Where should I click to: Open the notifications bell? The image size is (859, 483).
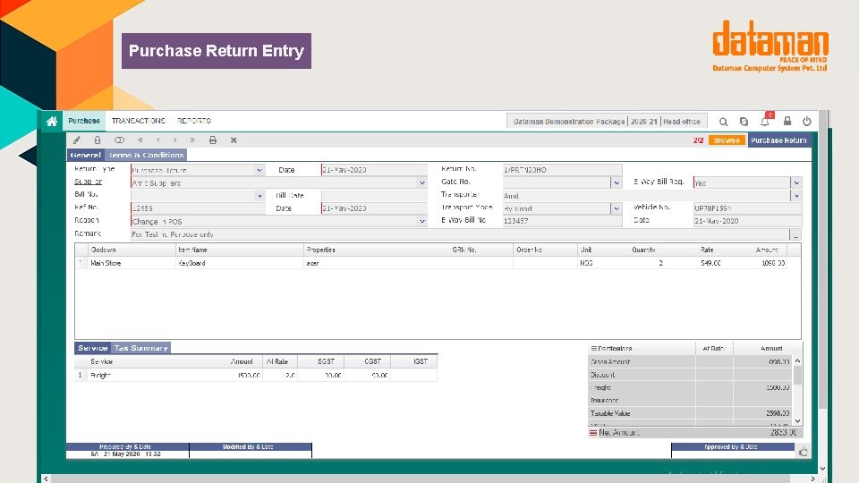point(765,121)
